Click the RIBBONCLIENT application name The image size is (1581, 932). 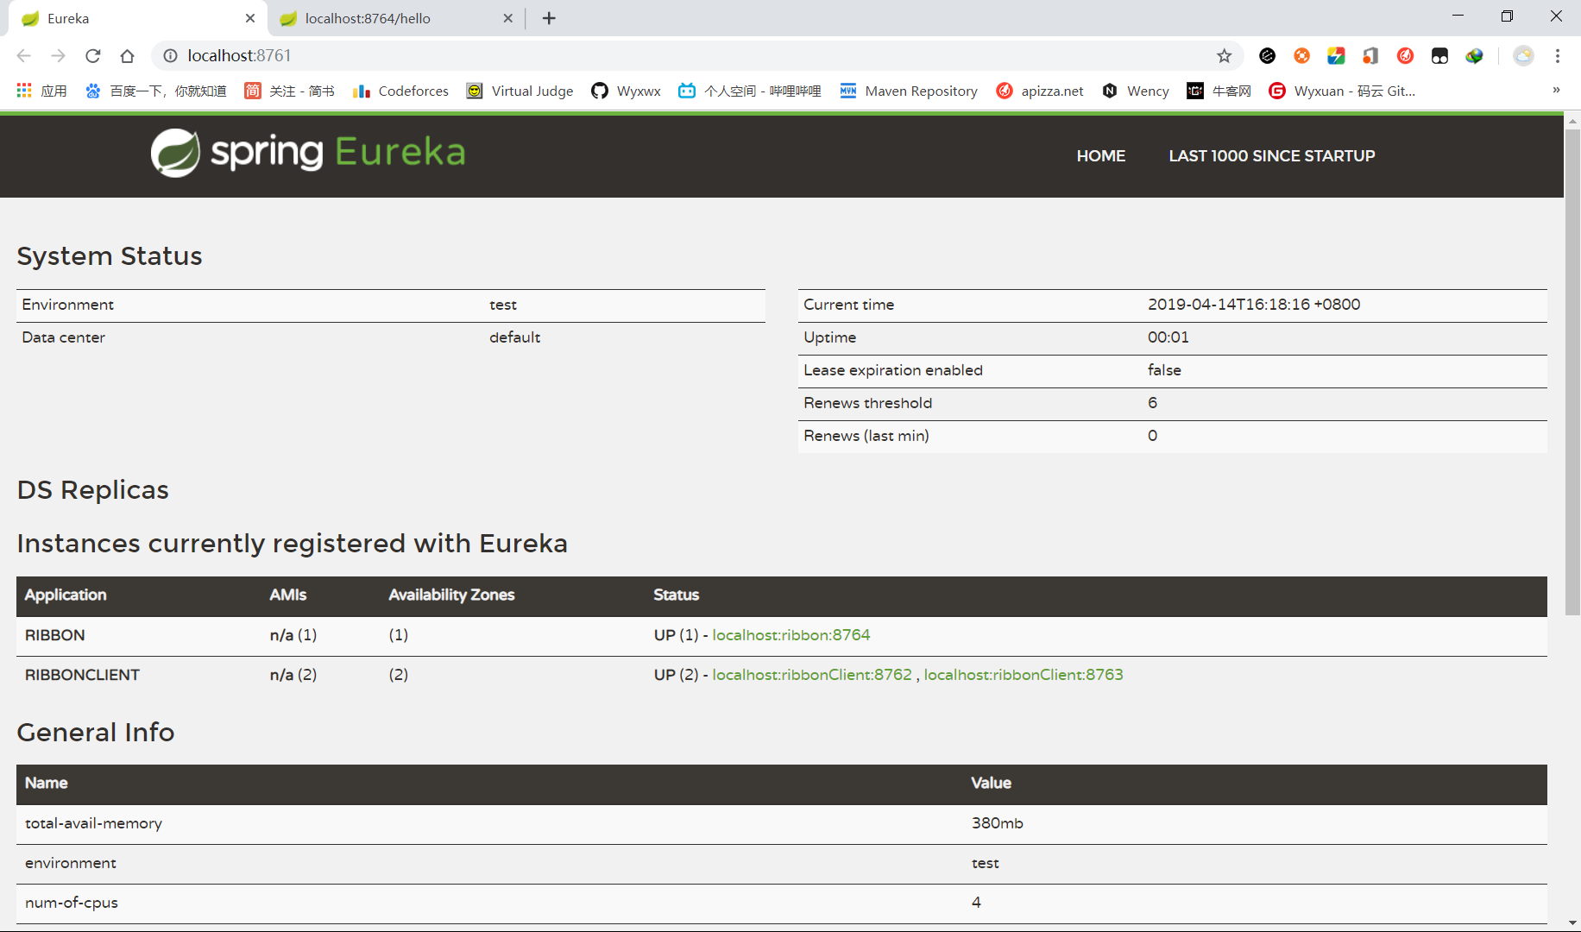point(82,675)
